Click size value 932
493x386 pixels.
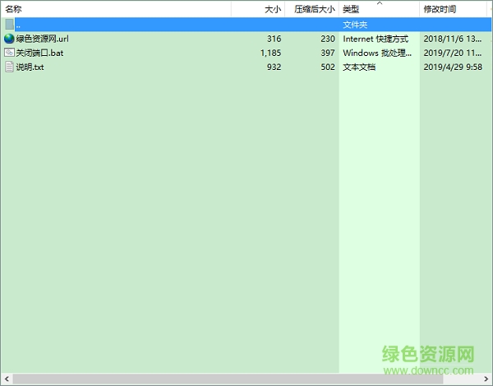pyautogui.click(x=274, y=67)
